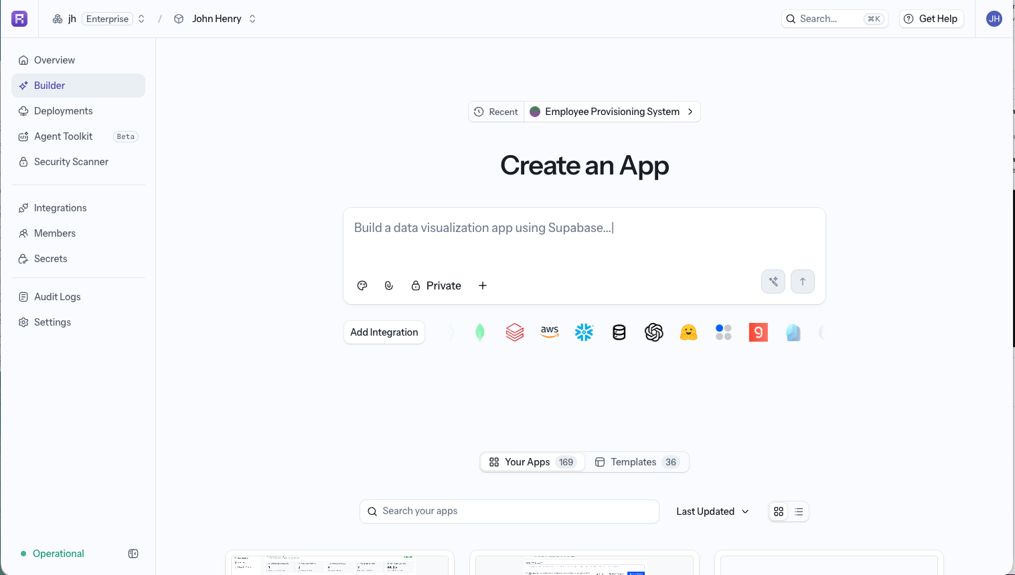Select the OpenAI integration icon
Screen dimensions: 1015x575
coord(654,332)
